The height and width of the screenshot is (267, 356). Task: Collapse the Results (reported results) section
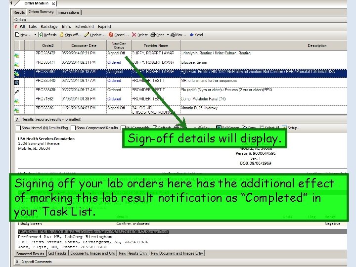pyautogui.click(x=17, y=119)
